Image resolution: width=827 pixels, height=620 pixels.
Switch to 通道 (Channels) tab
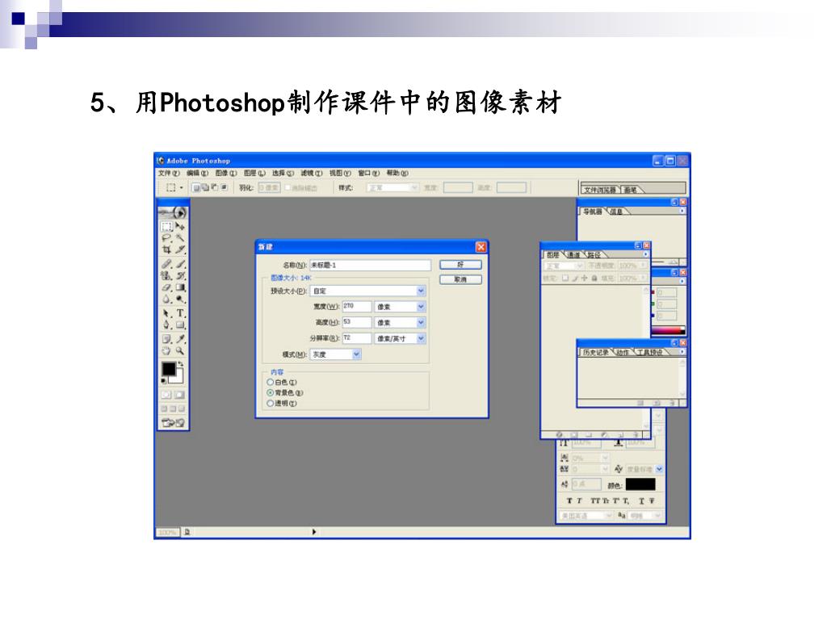point(574,254)
